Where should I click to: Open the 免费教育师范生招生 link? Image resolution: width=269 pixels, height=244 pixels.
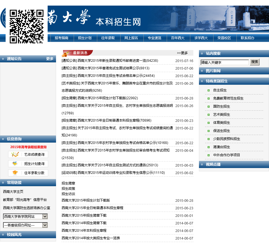tap(228, 98)
